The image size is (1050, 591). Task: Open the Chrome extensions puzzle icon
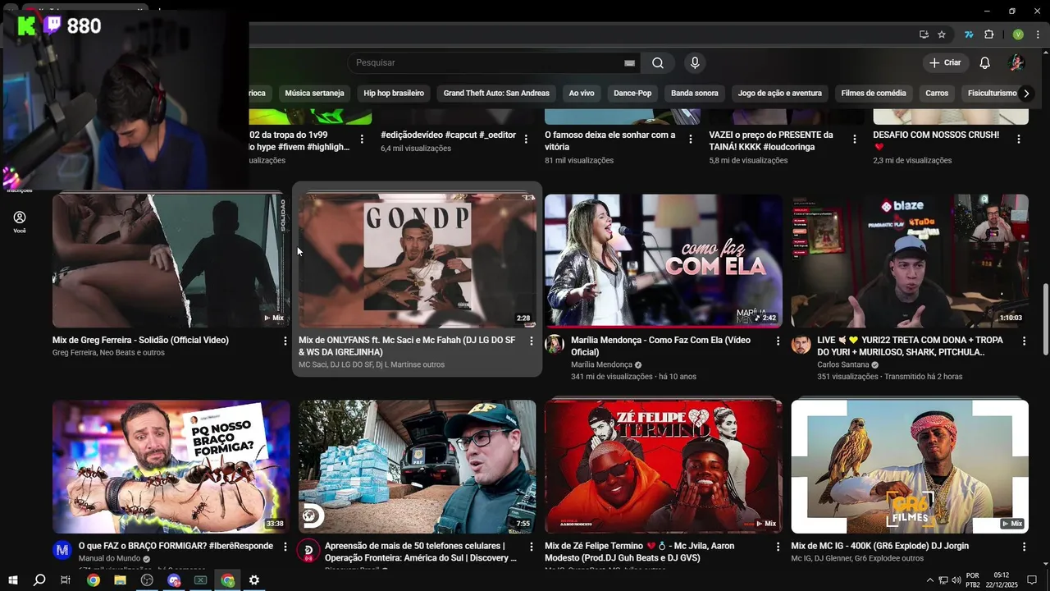988,34
